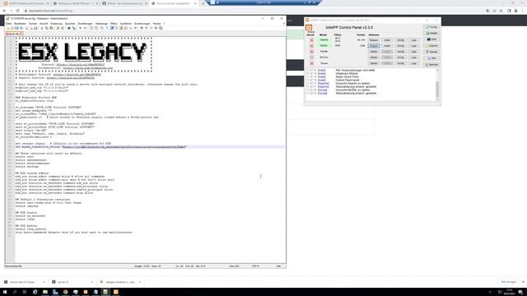Open MySQL Konfig in the module row

tap(401, 46)
